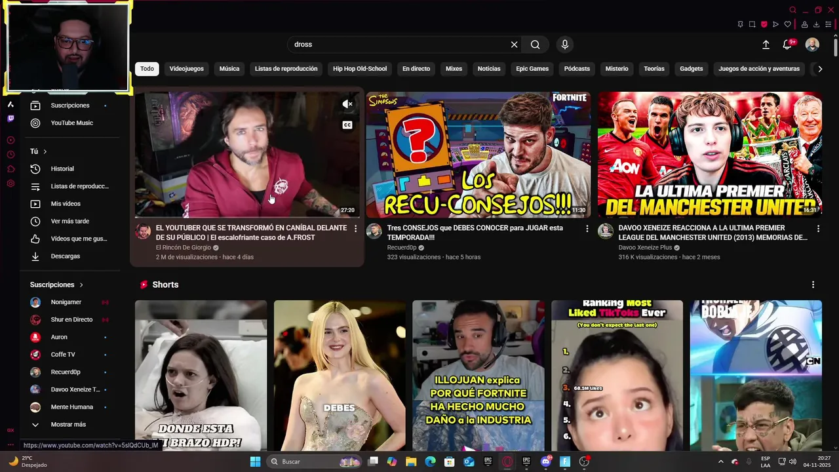Open the upload/create video icon

(766, 45)
